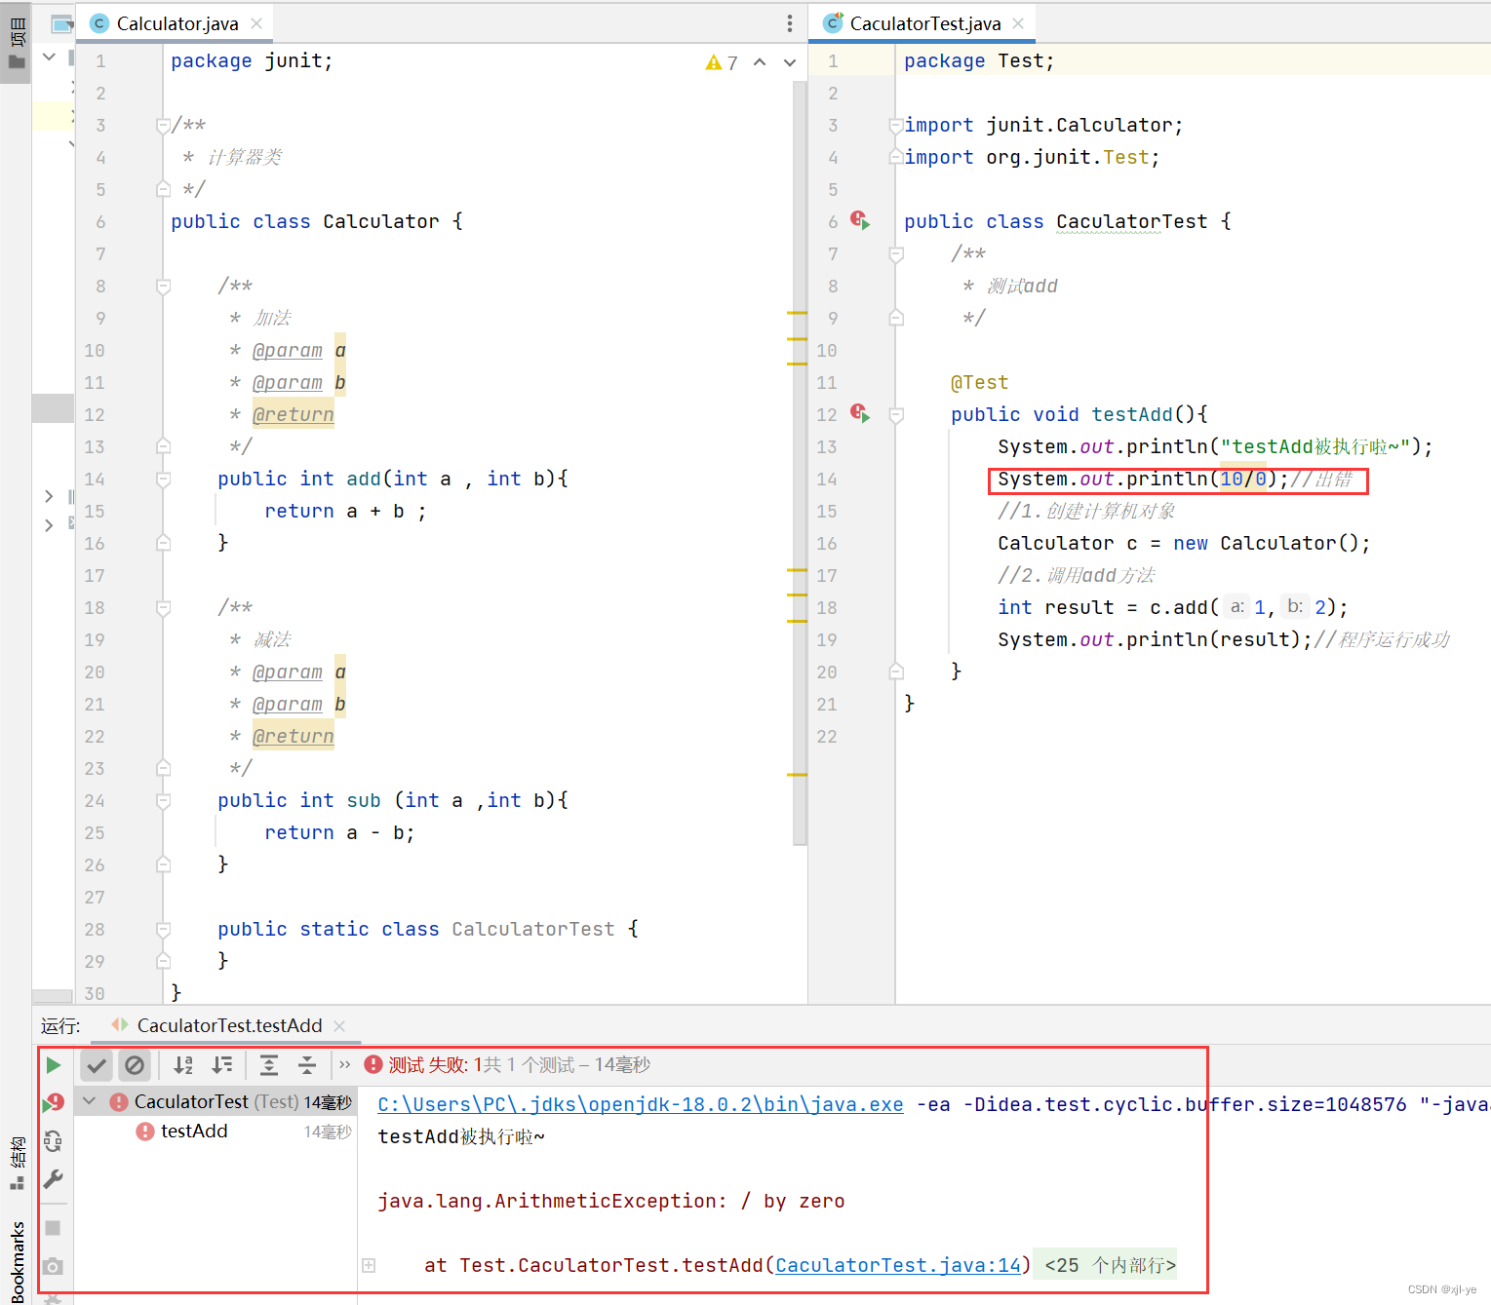Screen dimensions: 1491x1305
Task: Click the Calculator.java editor vertical scrollbar
Action: click(x=800, y=463)
